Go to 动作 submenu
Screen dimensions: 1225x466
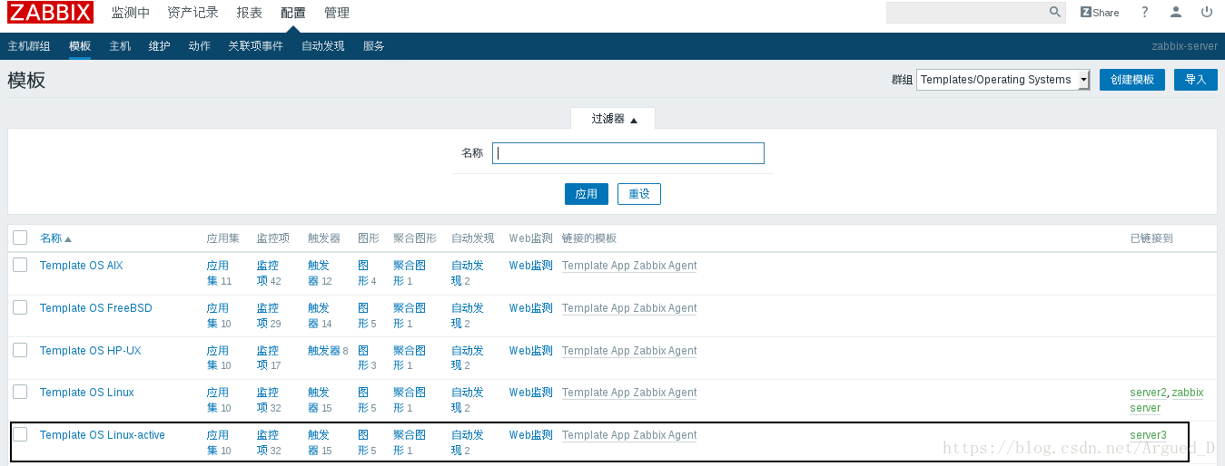[x=199, y=46]
